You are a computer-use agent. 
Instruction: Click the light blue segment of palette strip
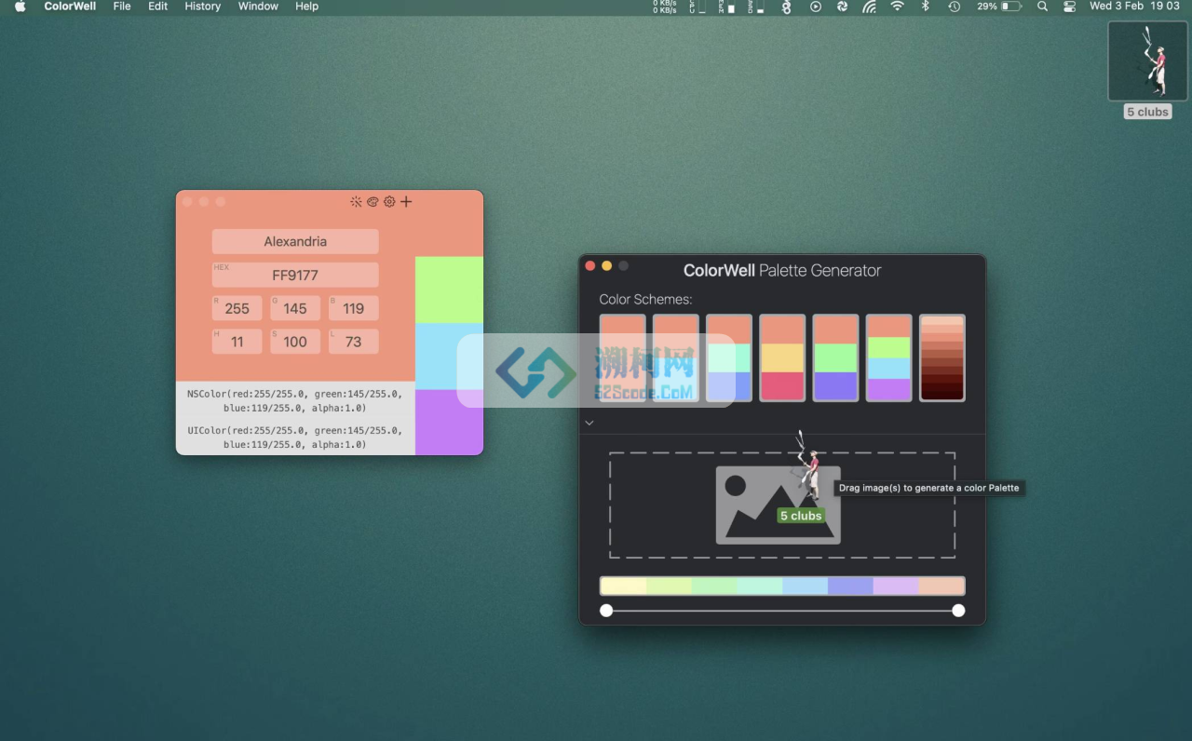click(x=806, y=586)
